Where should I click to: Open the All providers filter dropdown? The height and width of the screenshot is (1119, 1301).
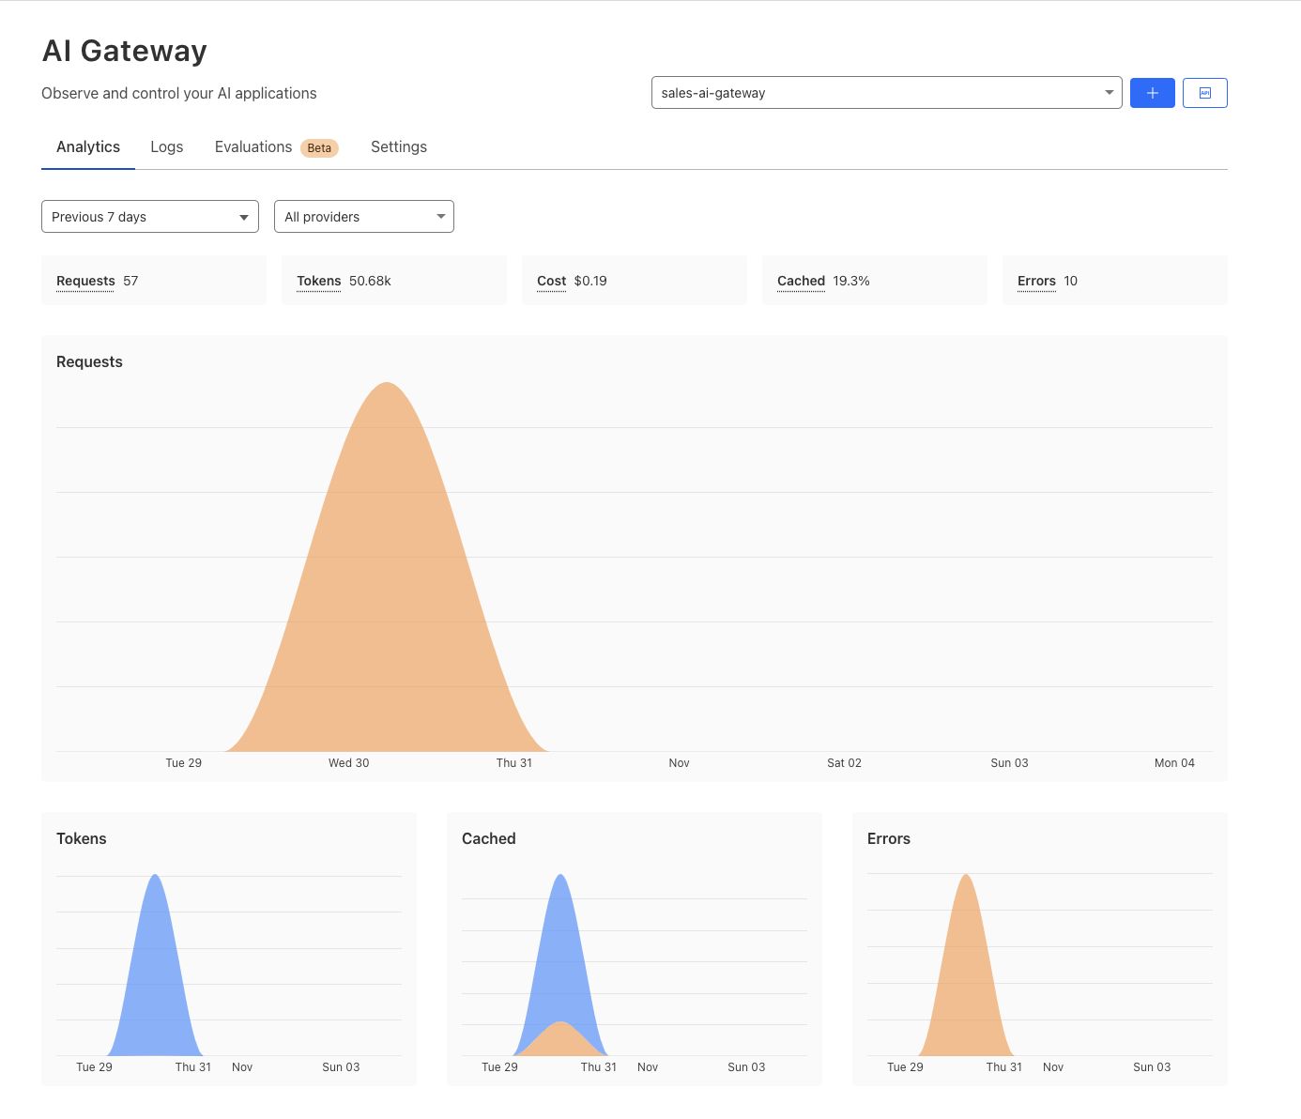tap(363, 216)
